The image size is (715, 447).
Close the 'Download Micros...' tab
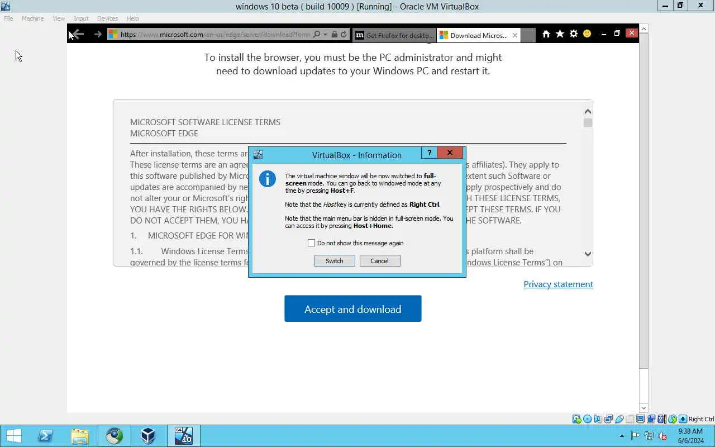[x=515, y=35]
